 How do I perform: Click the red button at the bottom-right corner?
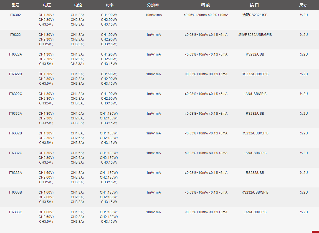click(315, 232)
